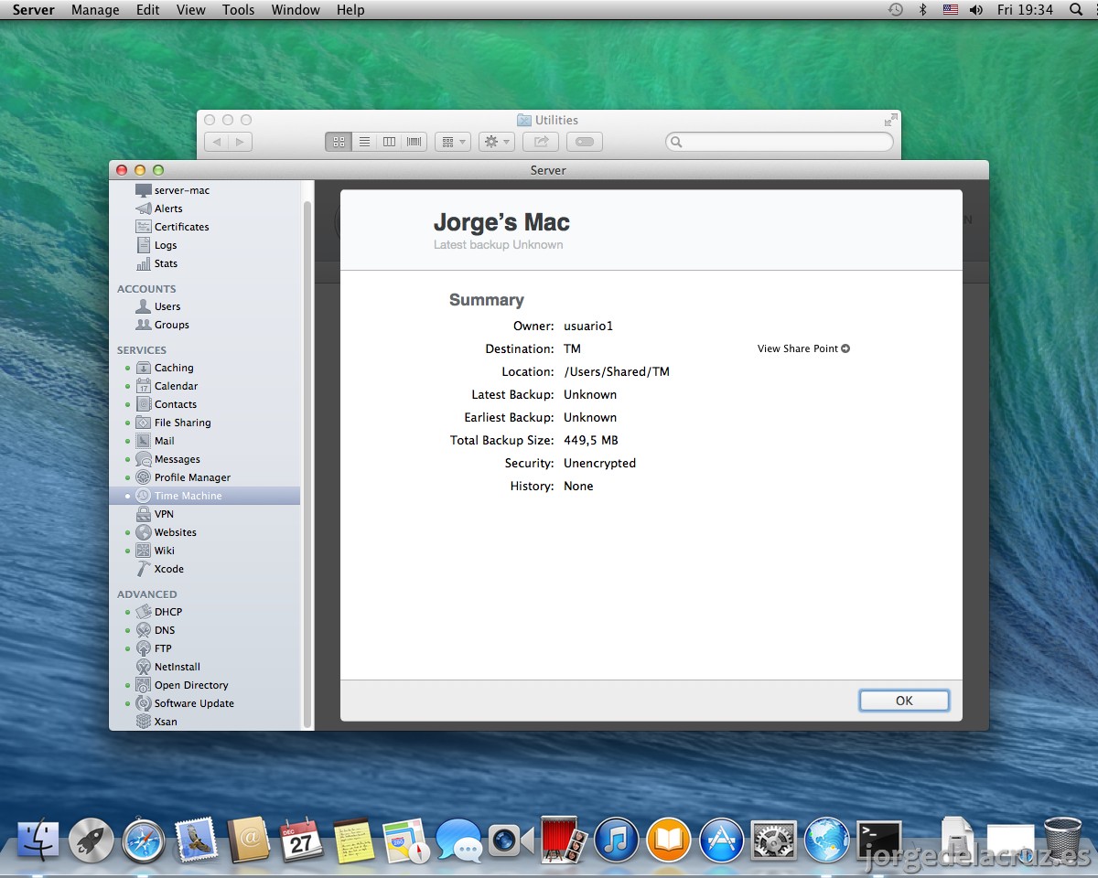Viewport: 1098px width, 878px height.
Task: Click the back arrow in Utilities window
Action: point(217,142)
